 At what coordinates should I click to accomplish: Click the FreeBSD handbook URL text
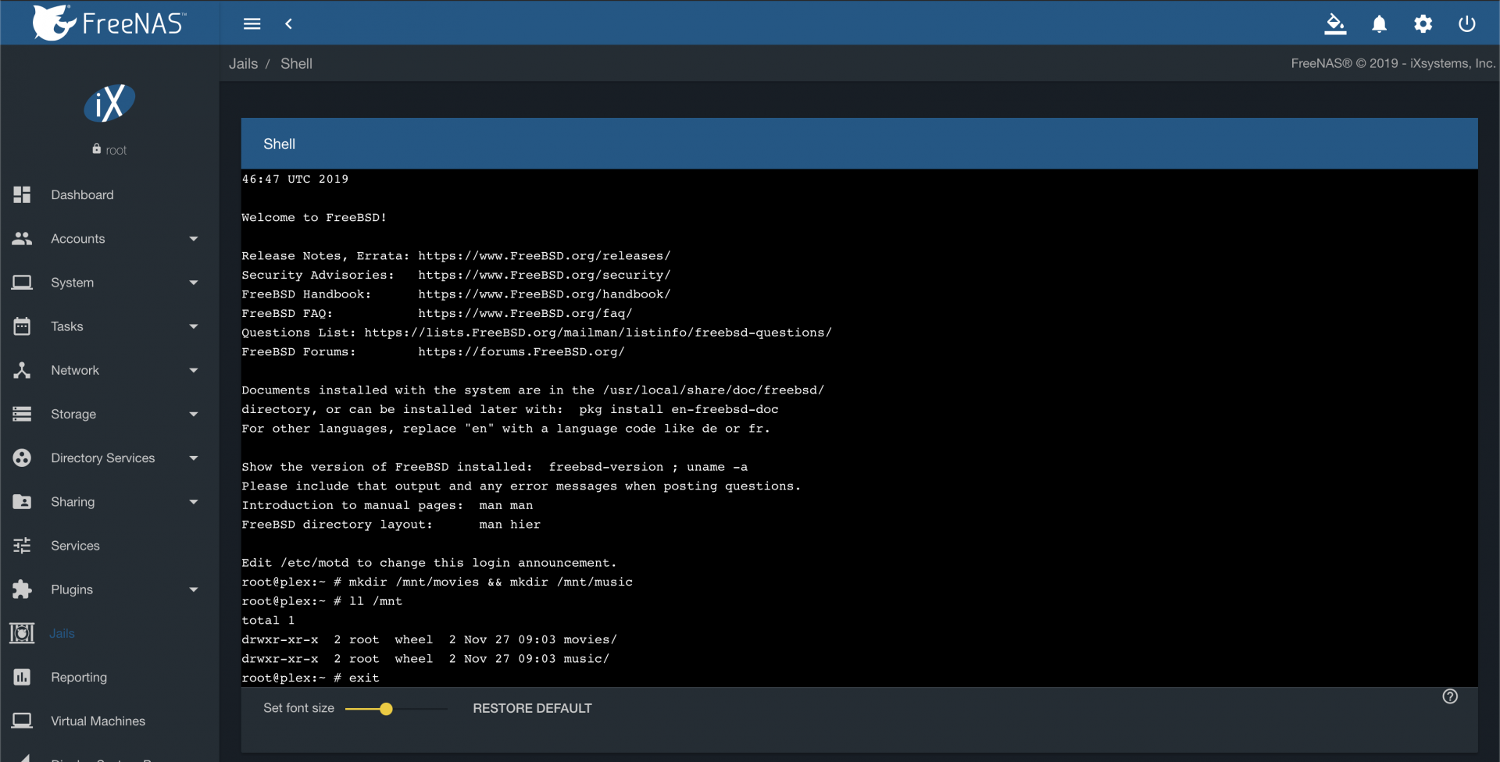tap(544, 294)
